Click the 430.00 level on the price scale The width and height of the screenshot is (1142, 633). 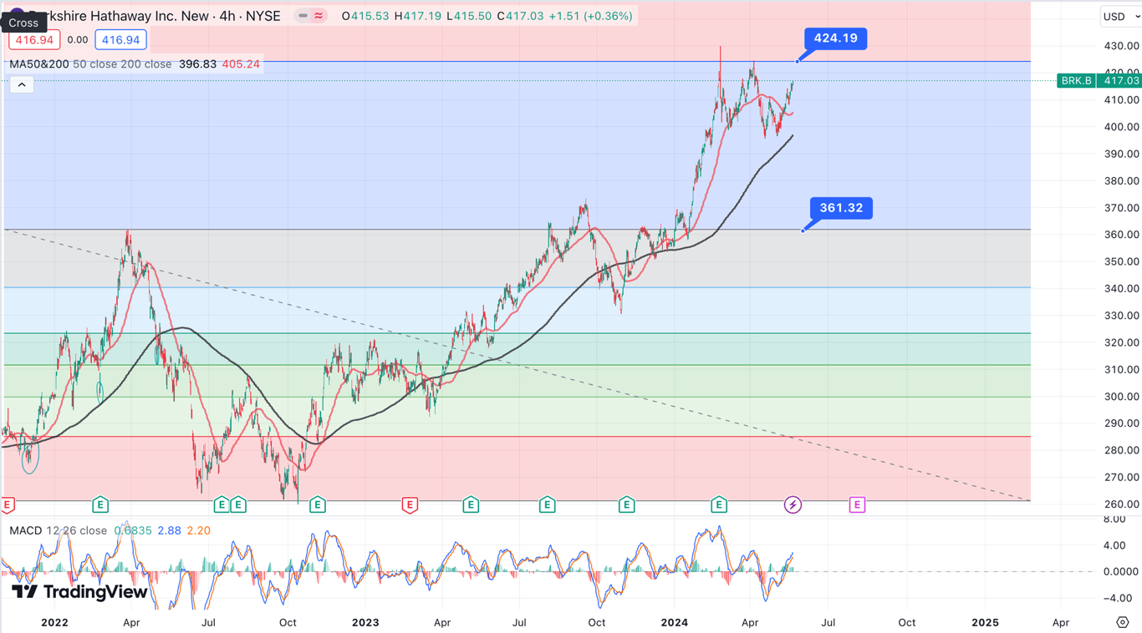pyautogui.click(x=1121, y=46)
